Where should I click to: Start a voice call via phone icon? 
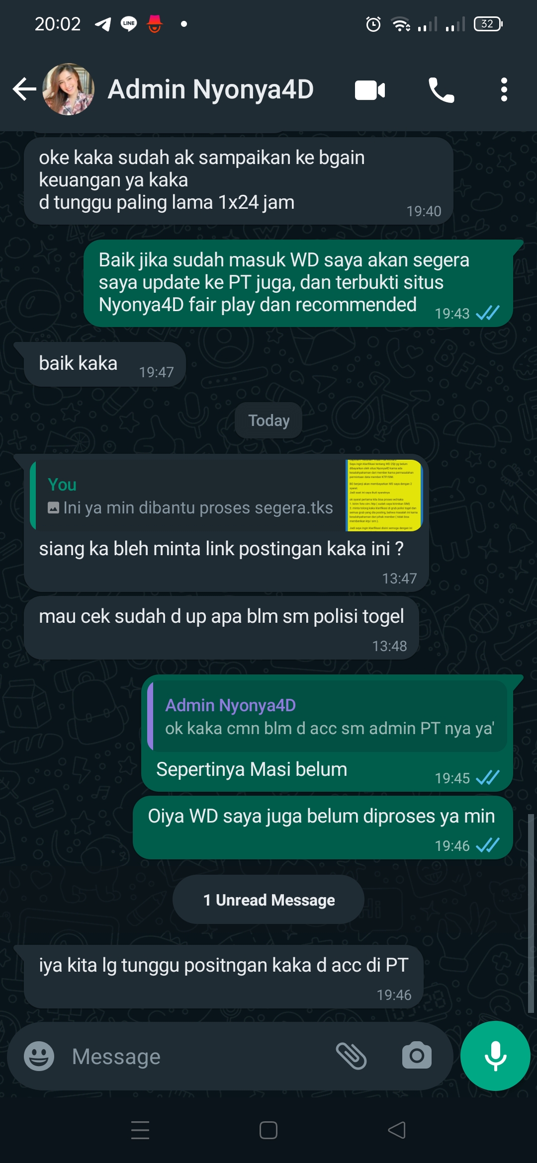coord(441,90)
